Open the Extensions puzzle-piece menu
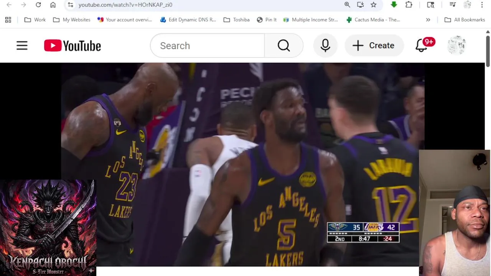The height and width of the screenshot is (276, 491). click(409, 5)
